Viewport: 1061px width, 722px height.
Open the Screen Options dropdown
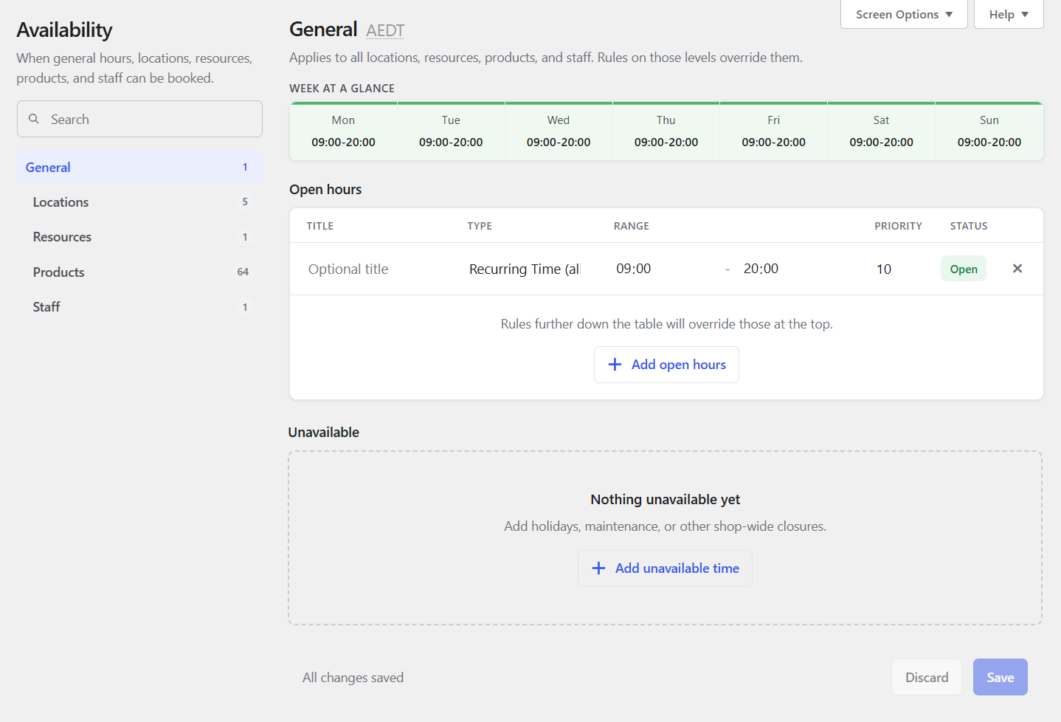904,14
